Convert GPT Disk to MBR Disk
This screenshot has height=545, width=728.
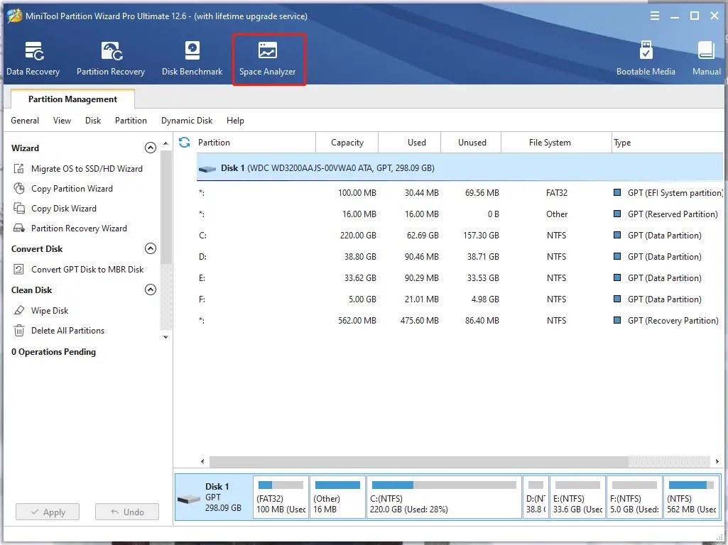78,270
